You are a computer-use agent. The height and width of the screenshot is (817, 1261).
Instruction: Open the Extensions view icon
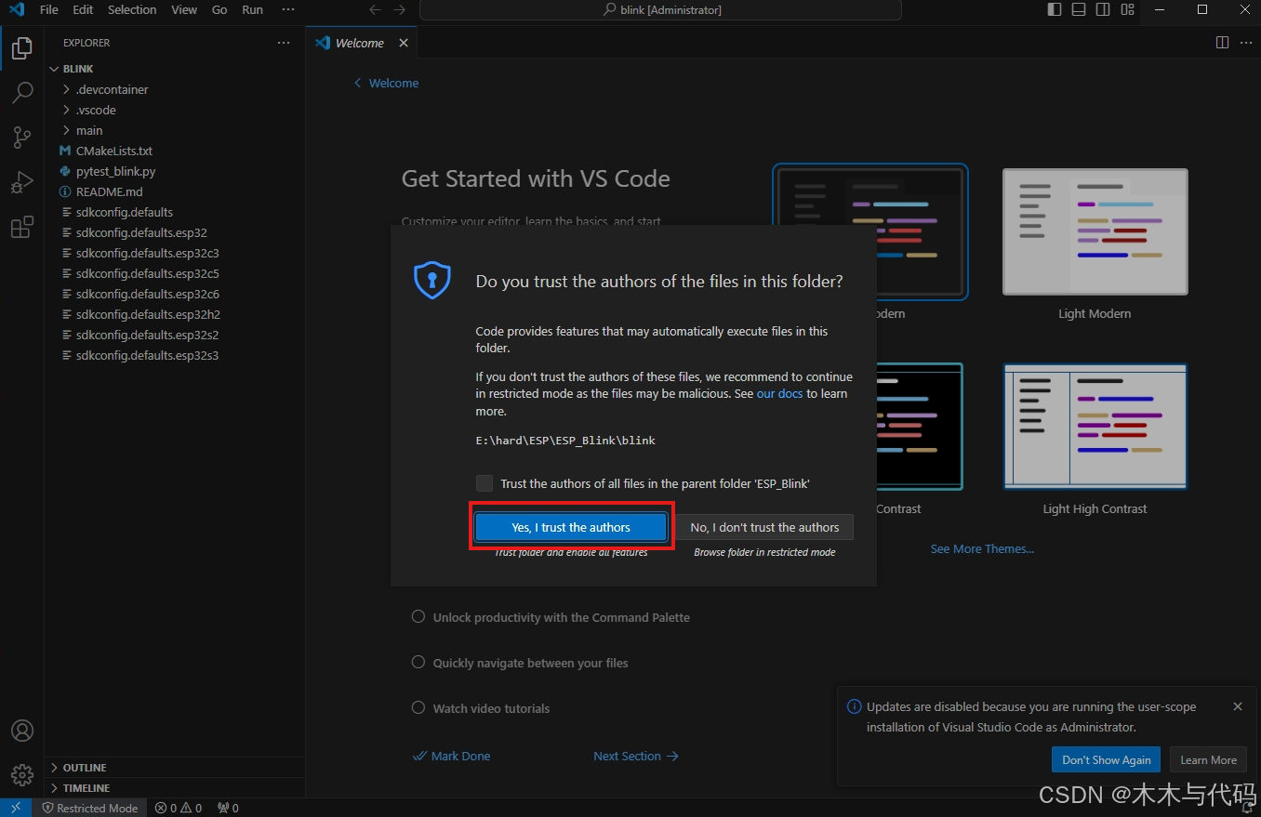click(22, 227)
